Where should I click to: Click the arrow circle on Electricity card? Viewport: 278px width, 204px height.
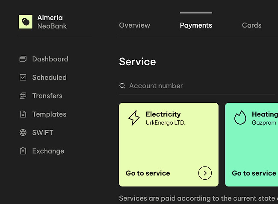[205, 173]
